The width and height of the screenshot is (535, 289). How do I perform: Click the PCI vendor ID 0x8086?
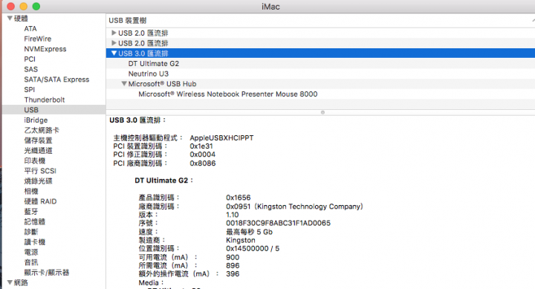pyautogui.click(x=203, y=163)
